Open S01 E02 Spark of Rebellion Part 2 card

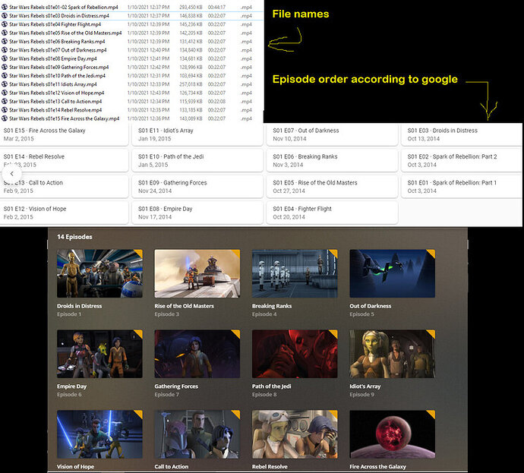(462, 161)
